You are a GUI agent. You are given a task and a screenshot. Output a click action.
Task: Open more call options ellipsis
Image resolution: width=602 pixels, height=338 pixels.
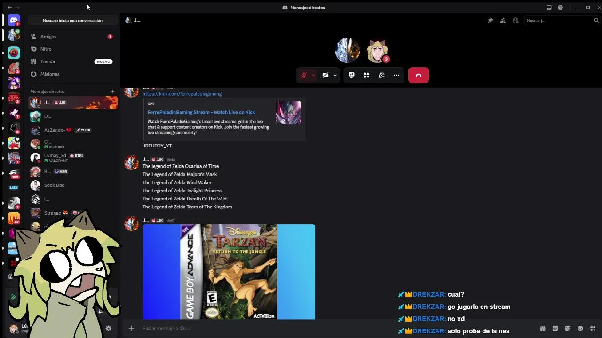pos(396,75)
